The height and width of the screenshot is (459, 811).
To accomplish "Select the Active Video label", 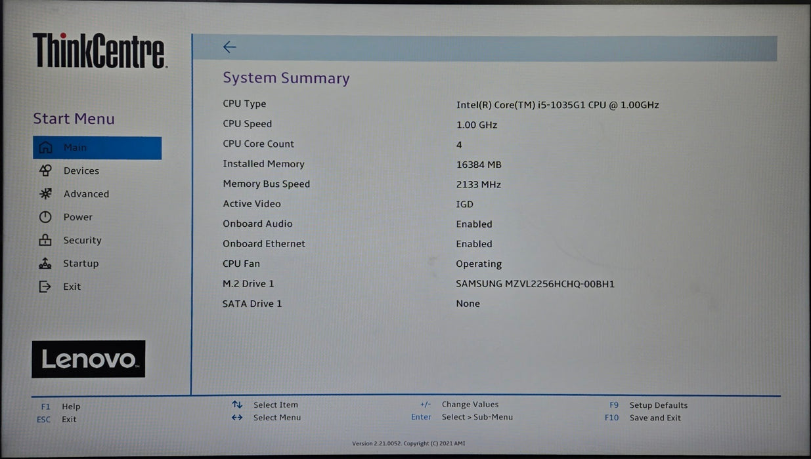I will point(252,204).
